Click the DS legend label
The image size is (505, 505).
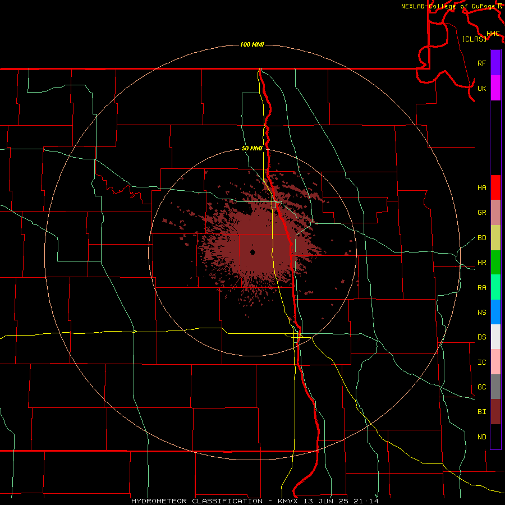click(x=481, y=337)
